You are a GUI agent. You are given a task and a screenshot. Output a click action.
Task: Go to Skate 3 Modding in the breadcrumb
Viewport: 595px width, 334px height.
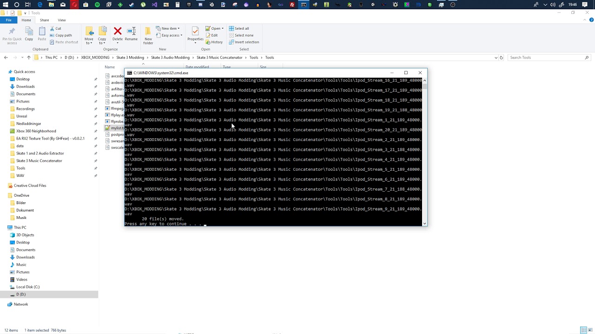coord(130,58)
